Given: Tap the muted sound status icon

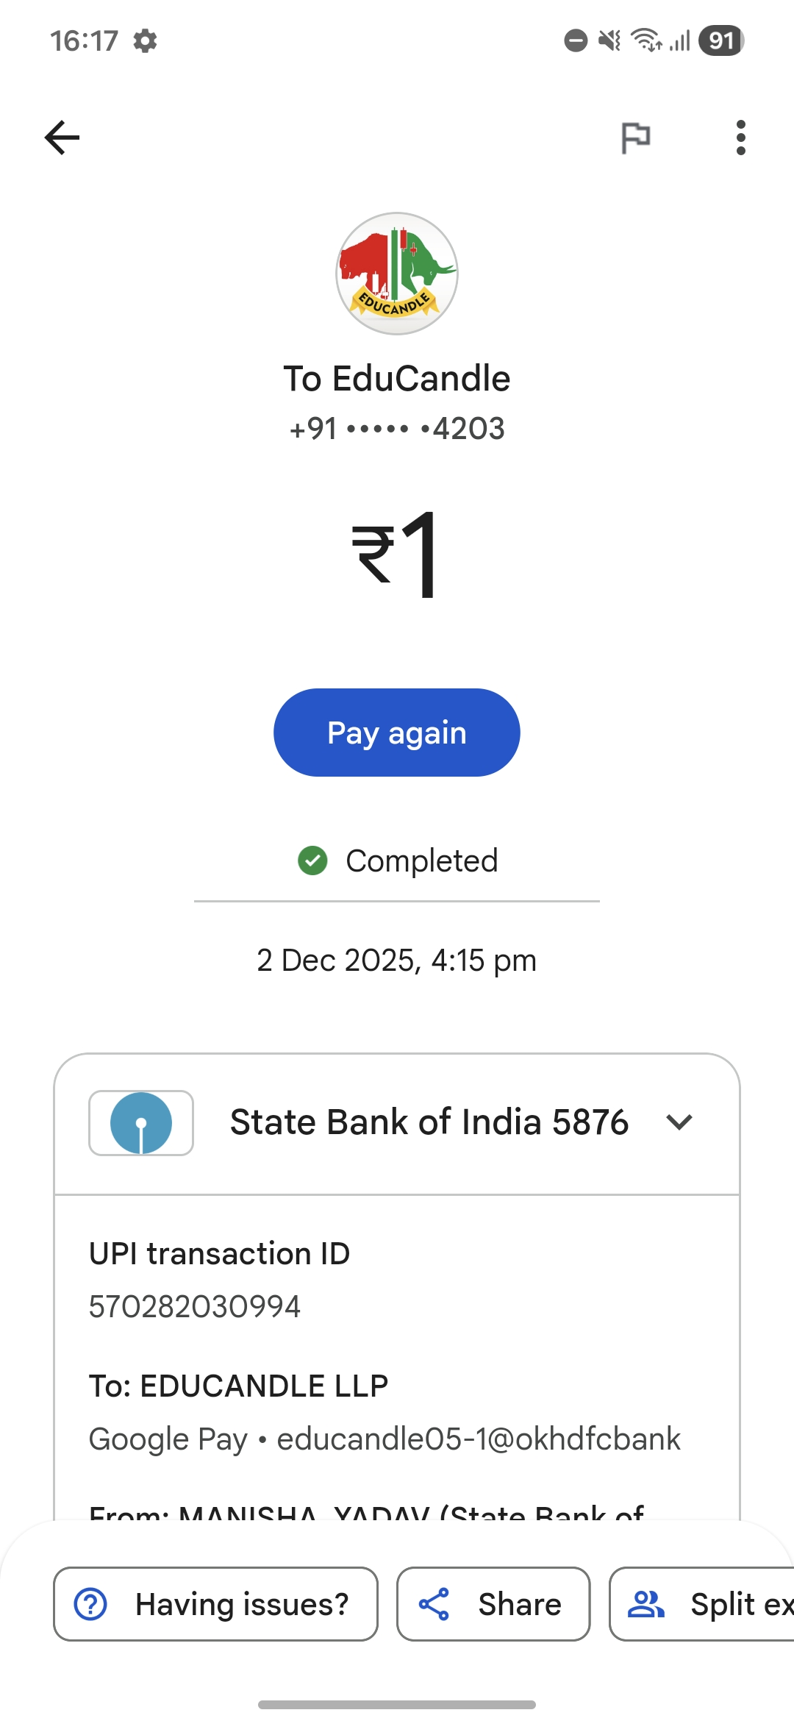Looking at the screenshot, I should [609, 40].
